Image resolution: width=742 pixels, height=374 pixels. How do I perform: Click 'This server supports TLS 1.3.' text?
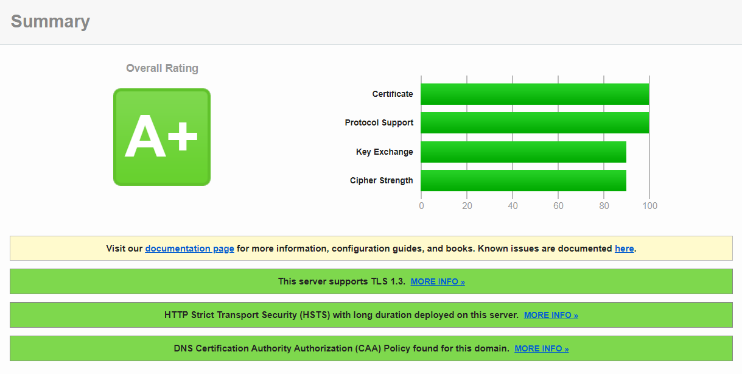[x=341, y=282]
